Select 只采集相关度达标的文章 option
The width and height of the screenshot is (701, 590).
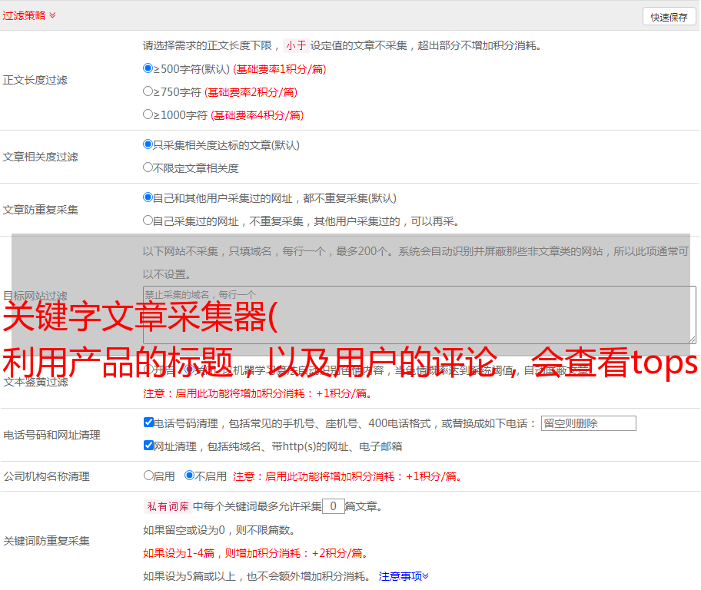pyautogui.click(x=148, y=144)
